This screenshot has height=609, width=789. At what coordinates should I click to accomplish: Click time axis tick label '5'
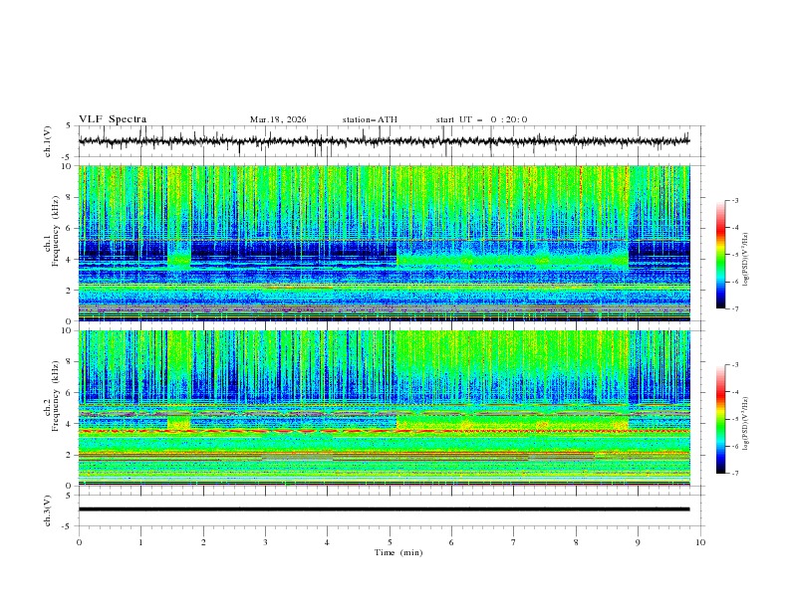[x=390, y=542]
